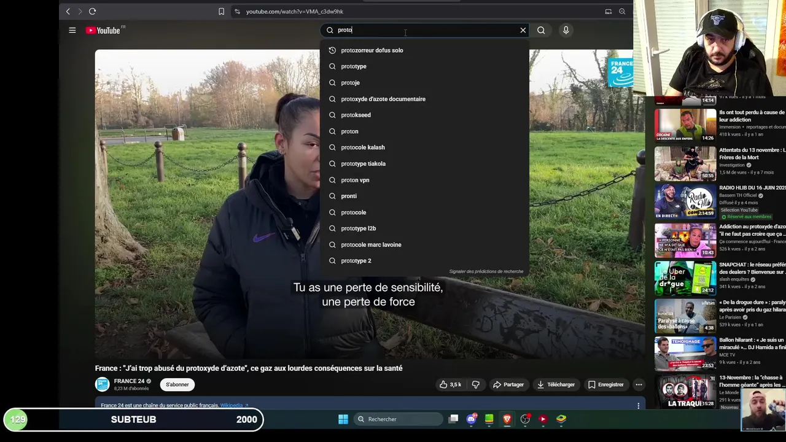The width and height of the screenshot is (786, 442).
Task: Start voice search with the microphone
Action: coord(566,30)
